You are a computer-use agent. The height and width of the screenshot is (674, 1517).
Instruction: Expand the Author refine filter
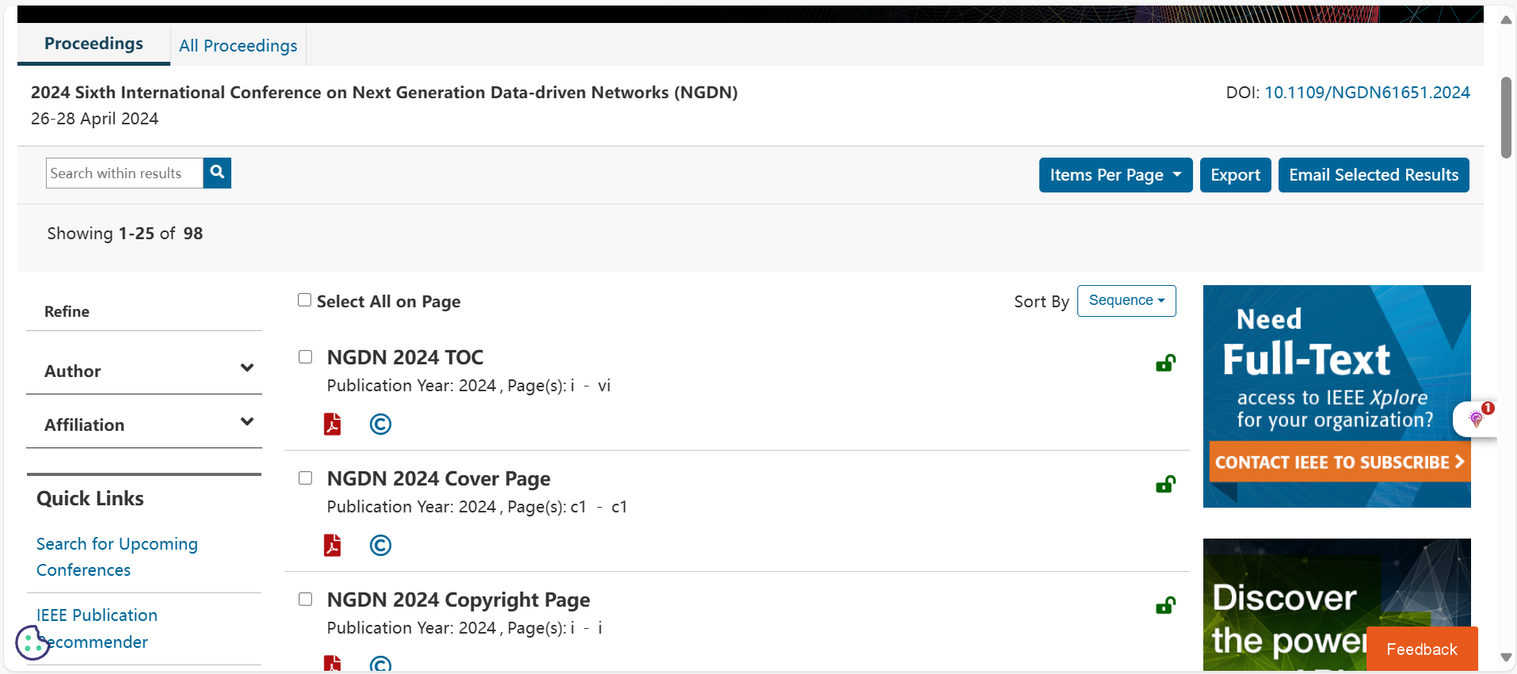click(x=144, y=371)
